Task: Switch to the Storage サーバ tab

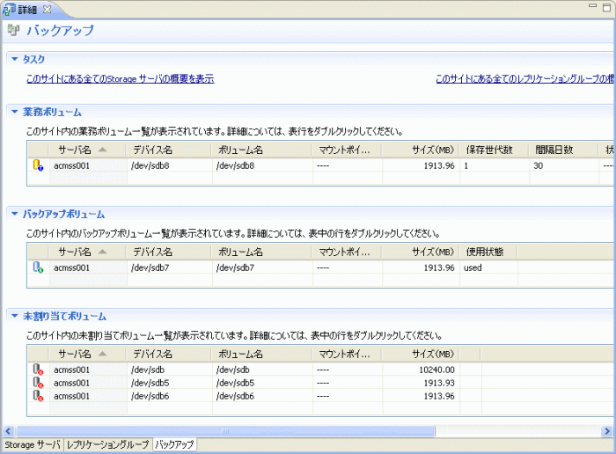Action: 33,444
